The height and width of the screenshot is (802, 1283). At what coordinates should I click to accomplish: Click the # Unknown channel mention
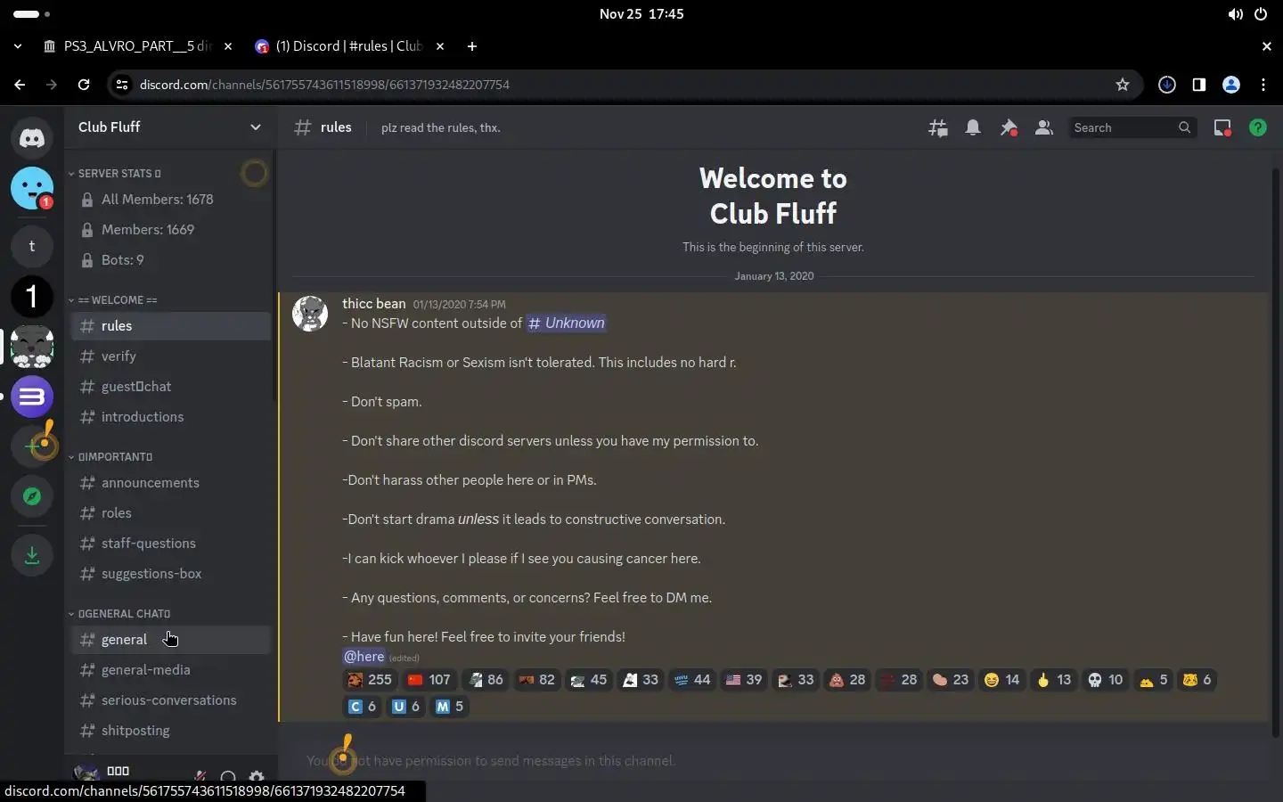(566, 323)
